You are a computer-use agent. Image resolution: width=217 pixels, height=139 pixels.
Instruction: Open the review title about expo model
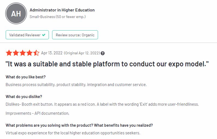point(107,64)
